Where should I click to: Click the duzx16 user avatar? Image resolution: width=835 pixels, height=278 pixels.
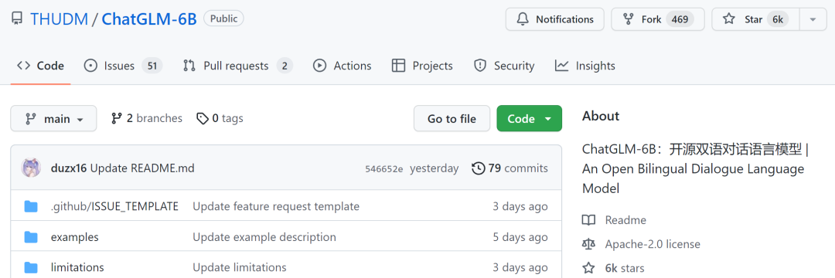click(x=31, y=168)
